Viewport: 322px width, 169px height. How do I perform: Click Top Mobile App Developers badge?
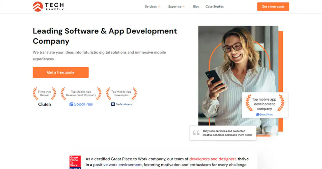coord(121,93)
